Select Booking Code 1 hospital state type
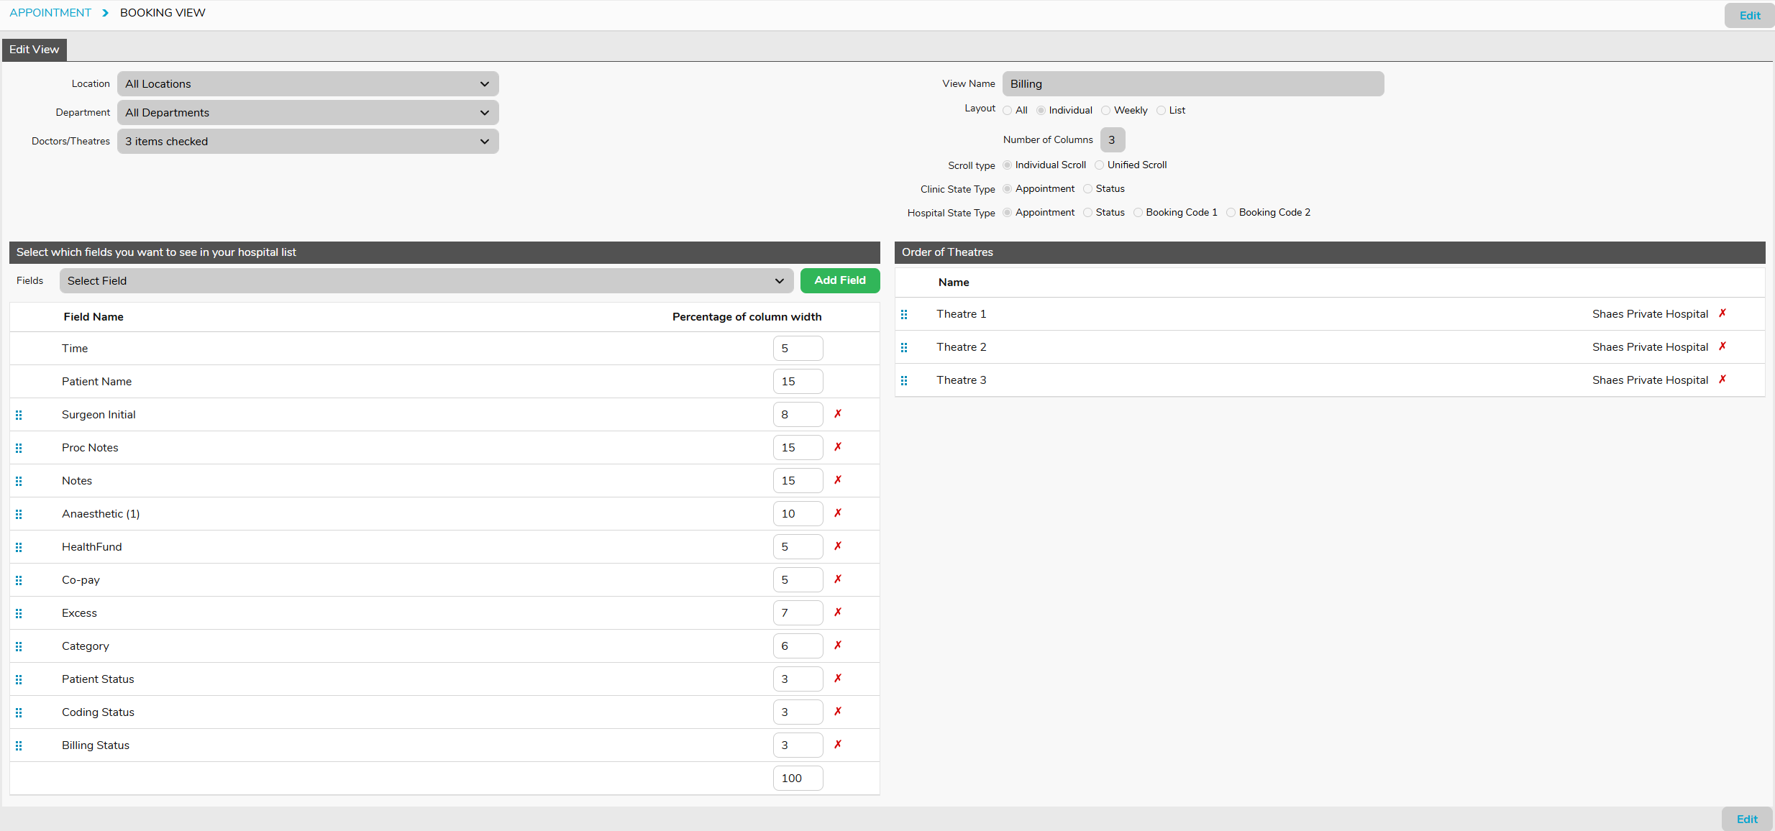The height and width of the screenshot is (831, 1775). click(x=1139, y=212)
